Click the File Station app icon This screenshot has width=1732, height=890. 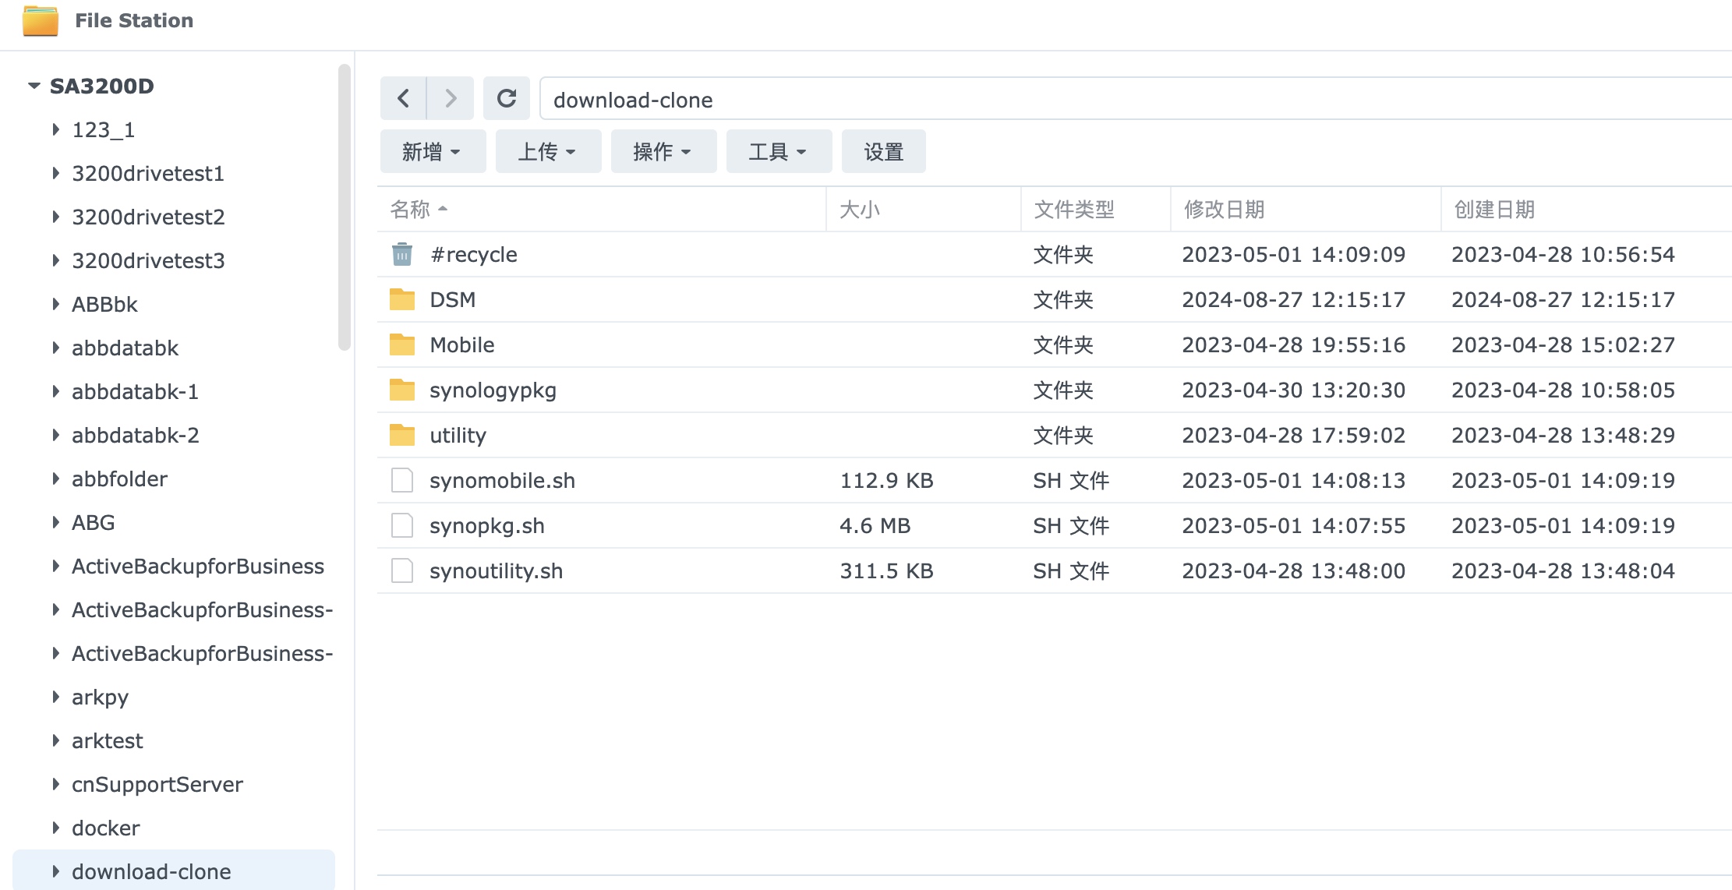click(x=41, y=20)
